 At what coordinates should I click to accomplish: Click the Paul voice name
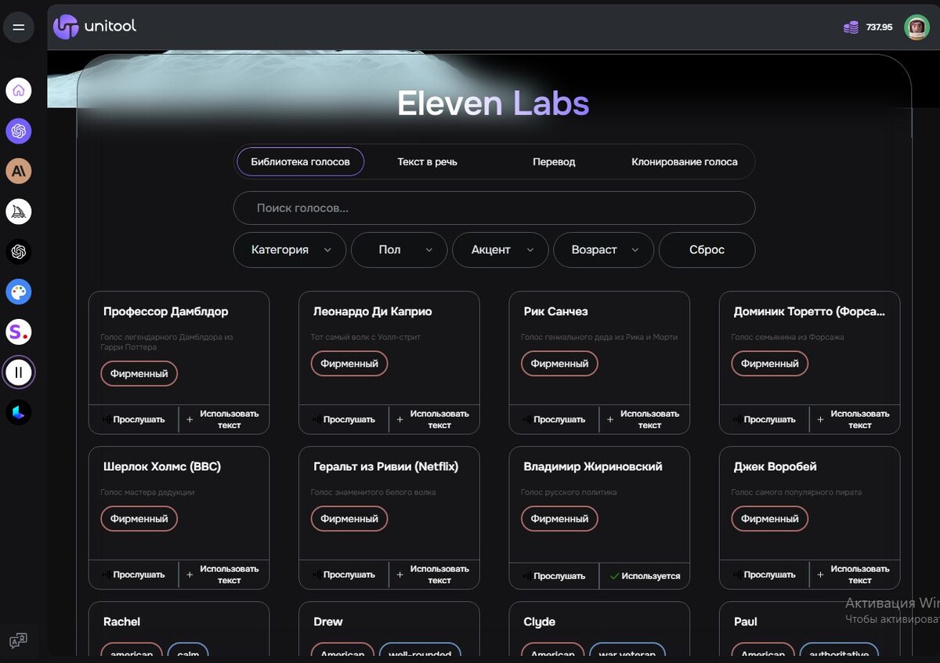pyautogui.click(x=746, y=621)
